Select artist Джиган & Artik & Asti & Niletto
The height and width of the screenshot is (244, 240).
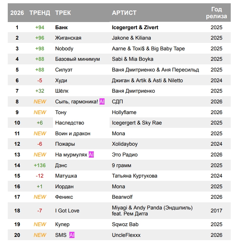click(147, 80)
